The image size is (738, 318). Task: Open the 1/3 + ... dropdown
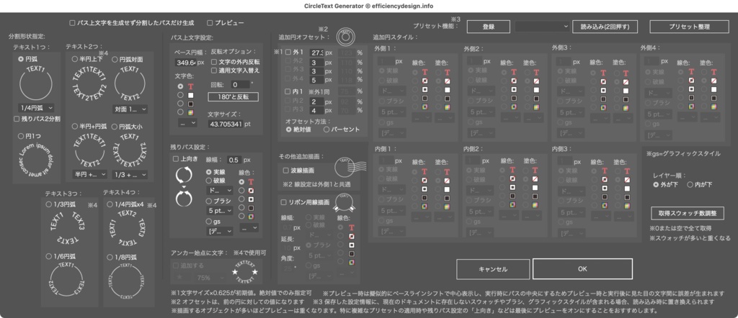pyautogui.click(x=130, y=174)
